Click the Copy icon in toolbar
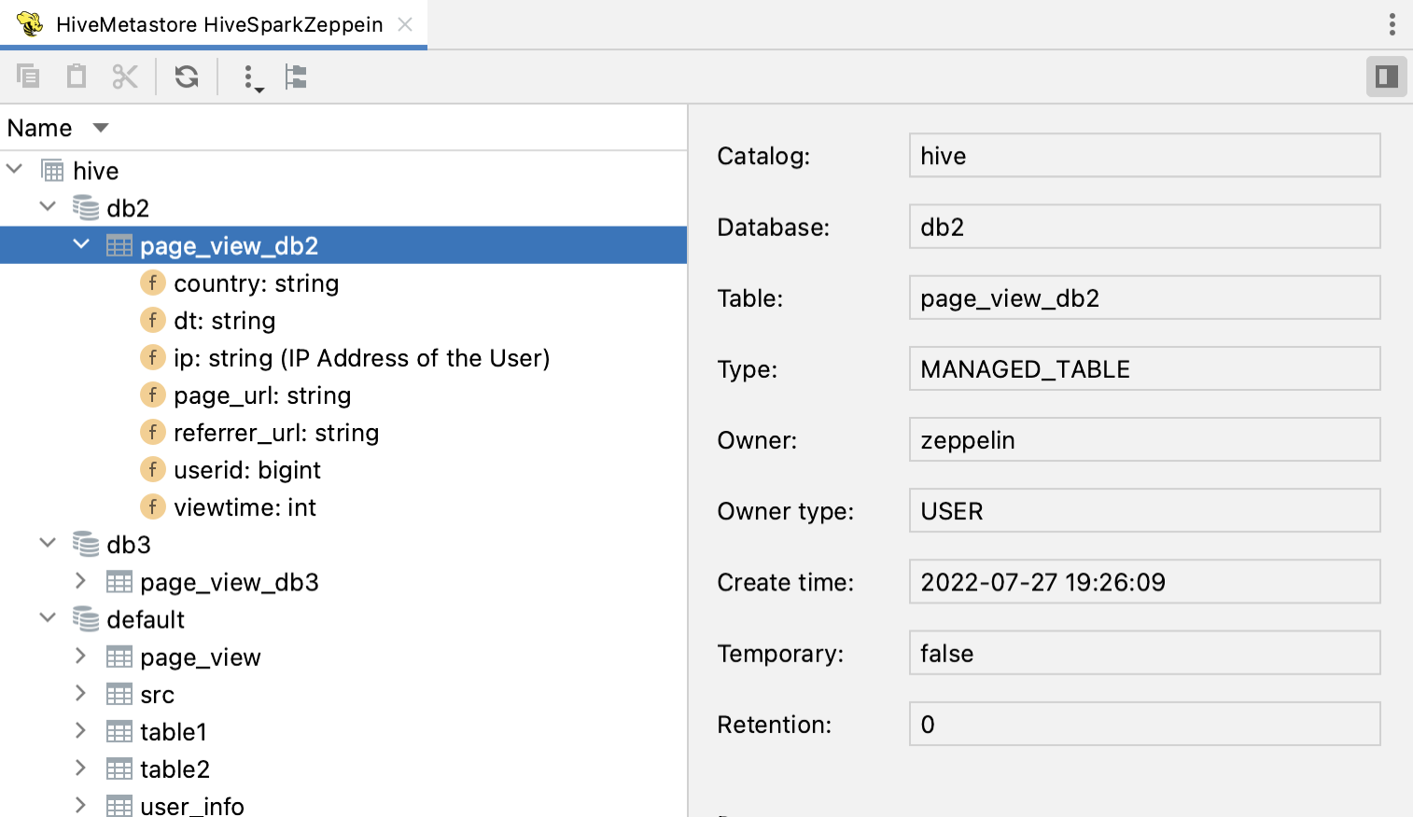The width and height of the screenshot is (1413, 817). click(x=28, y=76)
